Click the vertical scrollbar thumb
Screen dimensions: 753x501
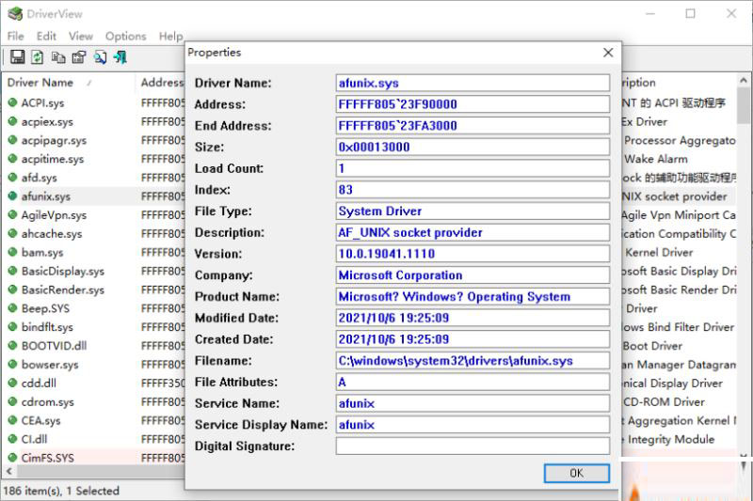[x=744, y=105]
